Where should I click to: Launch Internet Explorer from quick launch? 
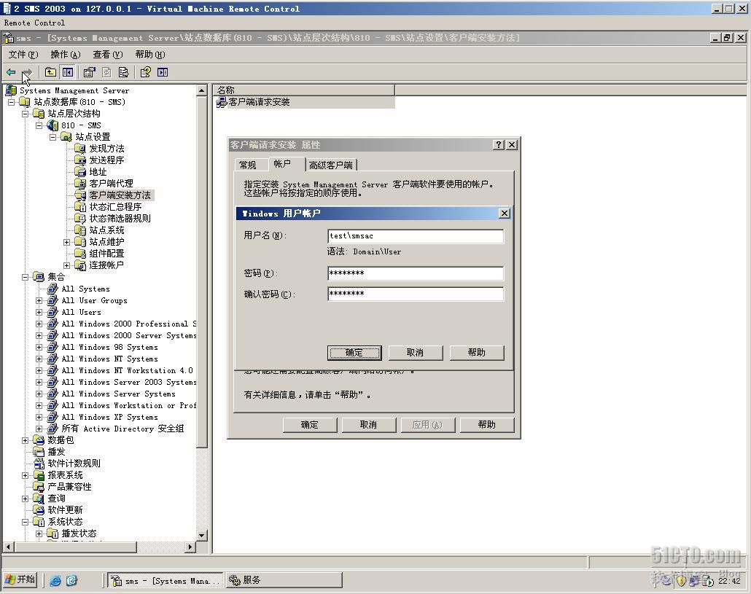click(x=55, y=581)
